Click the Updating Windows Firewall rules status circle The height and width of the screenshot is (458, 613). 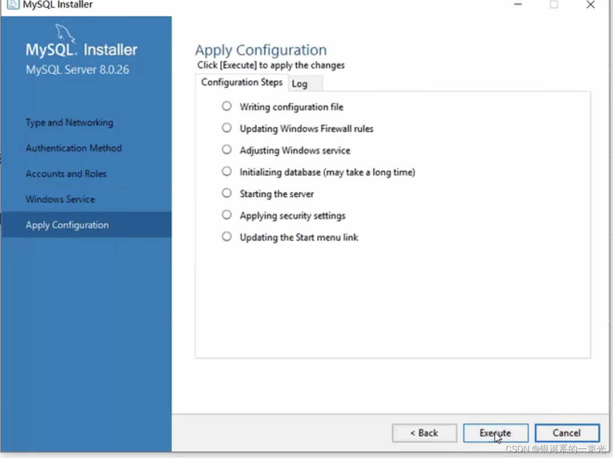coord(227,128)
